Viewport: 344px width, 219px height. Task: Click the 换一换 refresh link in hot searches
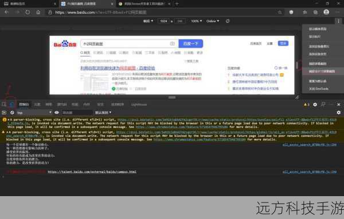click(x=281, y=68)
